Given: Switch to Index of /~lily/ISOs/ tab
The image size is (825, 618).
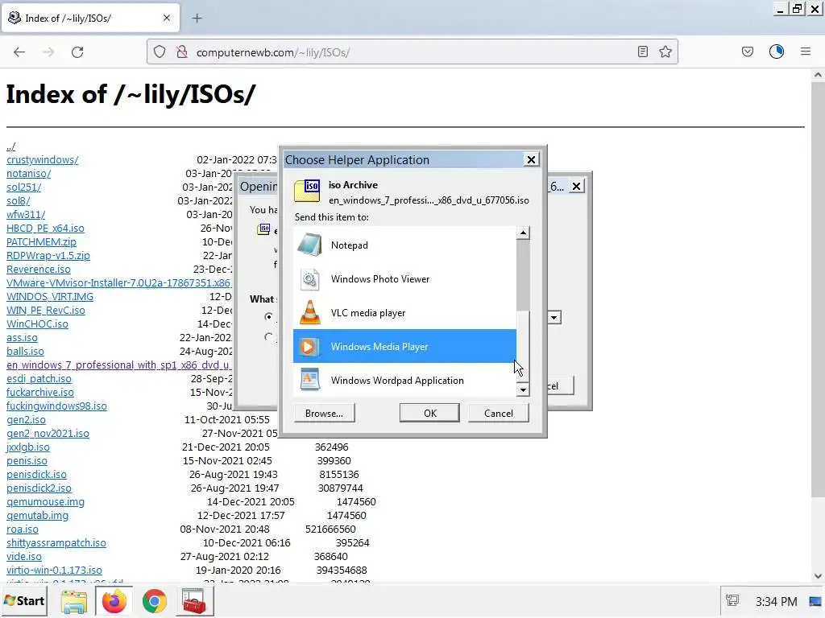Looking at the screenshot, I should 90,18.
